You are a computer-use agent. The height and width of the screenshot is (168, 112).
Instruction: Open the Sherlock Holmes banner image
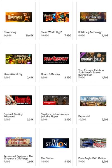pos(56,100)
